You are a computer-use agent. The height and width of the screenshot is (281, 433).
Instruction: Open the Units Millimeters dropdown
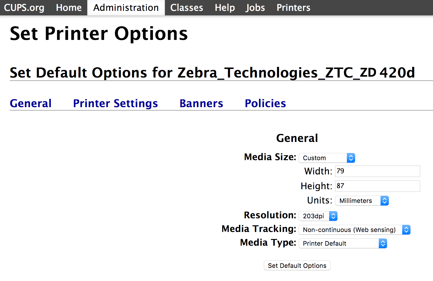[362, 201]
